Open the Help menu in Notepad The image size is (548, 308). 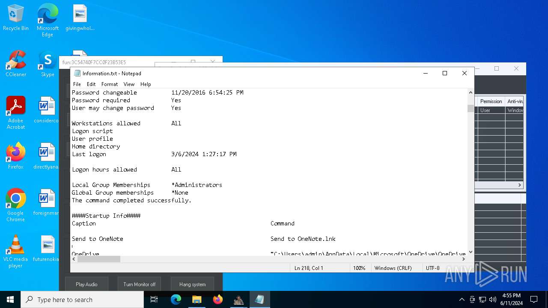[x=146, y=84]
